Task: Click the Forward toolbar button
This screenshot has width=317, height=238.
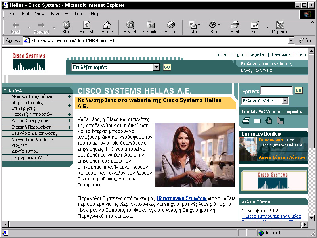Action: coord(42,27)
